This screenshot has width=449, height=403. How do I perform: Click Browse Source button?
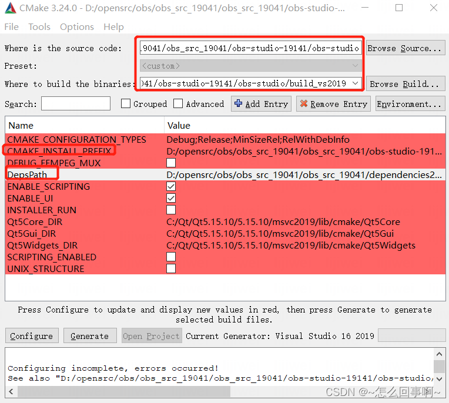(406, 48)
